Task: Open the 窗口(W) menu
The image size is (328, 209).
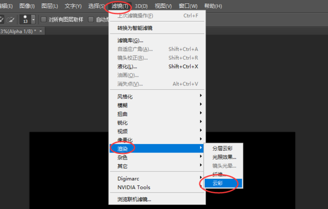Action: (188, 6)
